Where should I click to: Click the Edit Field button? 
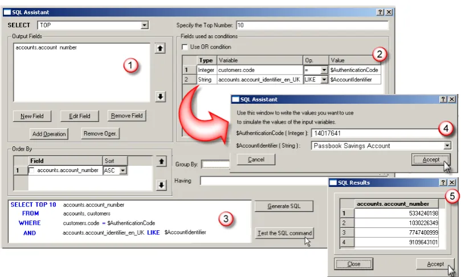pos(80,116)
